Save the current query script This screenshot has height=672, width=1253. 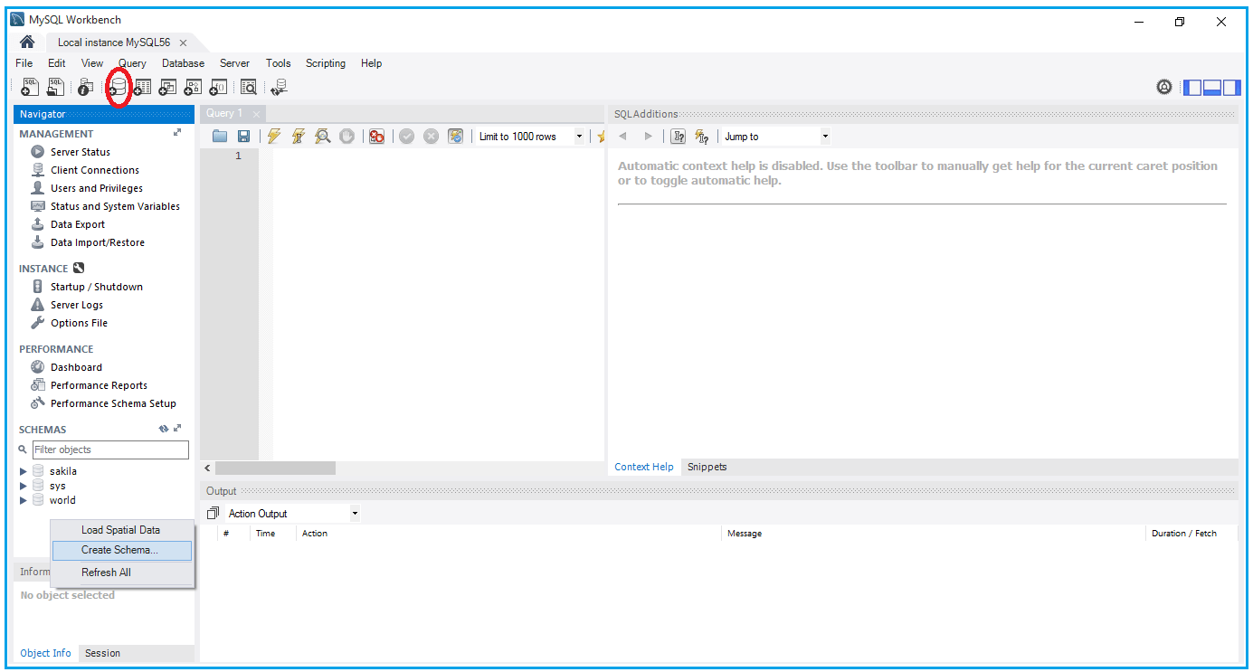[244, 136]
